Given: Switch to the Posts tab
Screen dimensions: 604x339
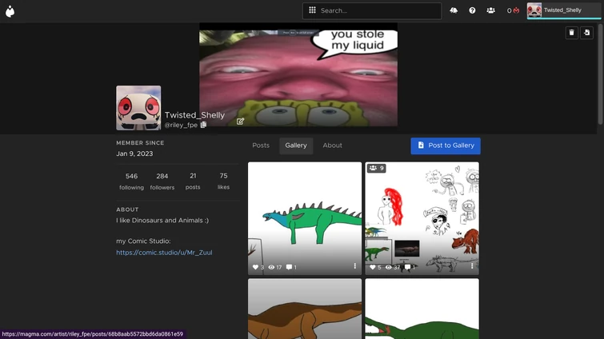Looking at the screenshot, I should pos(261,146).
